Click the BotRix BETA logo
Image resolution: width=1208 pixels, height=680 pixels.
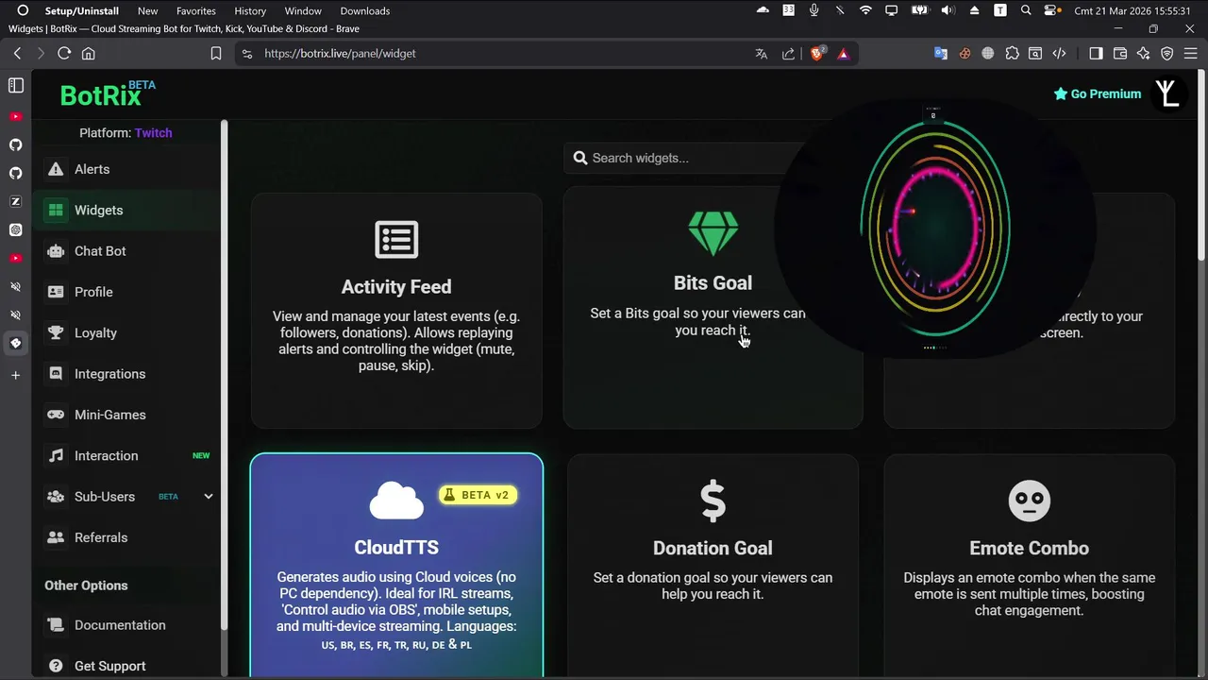pyautogui.click(x=108, y=93)
